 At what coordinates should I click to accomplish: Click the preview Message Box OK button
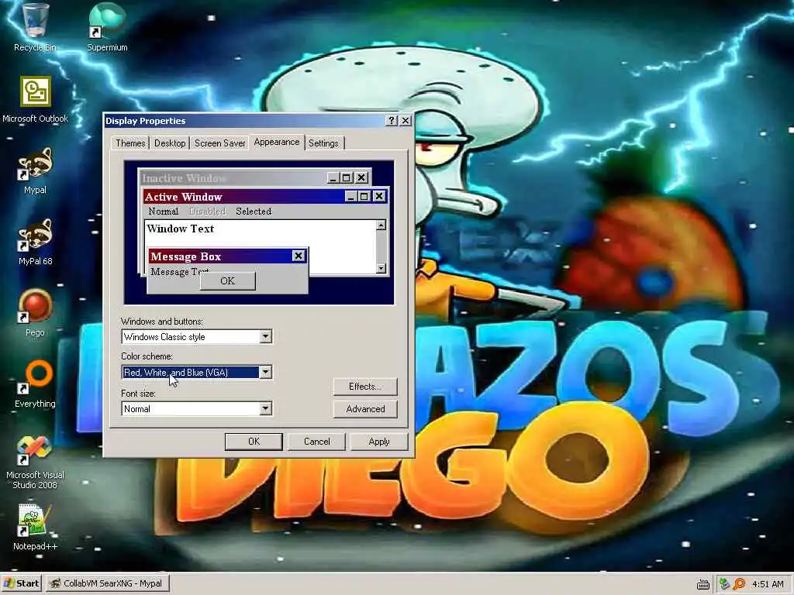point(227,280)
